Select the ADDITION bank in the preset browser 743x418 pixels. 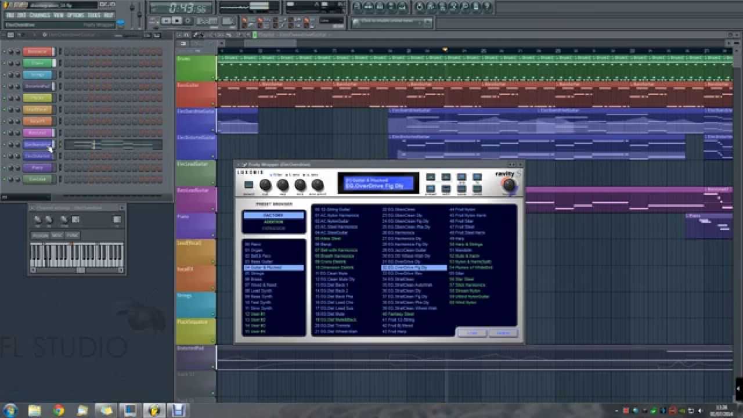tap(273, 222)
